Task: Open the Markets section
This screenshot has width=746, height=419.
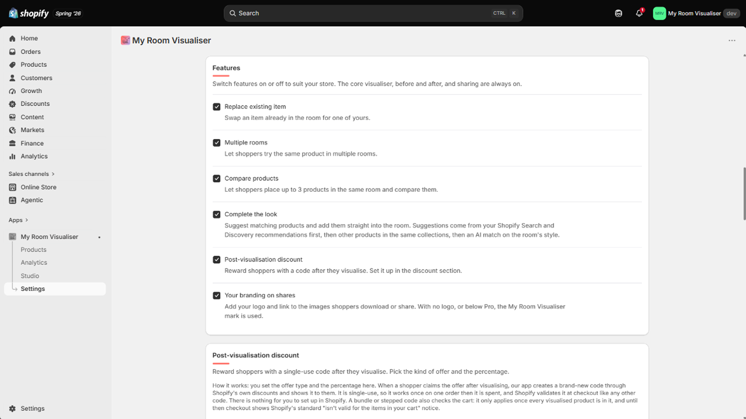Action: coord(32,130)
